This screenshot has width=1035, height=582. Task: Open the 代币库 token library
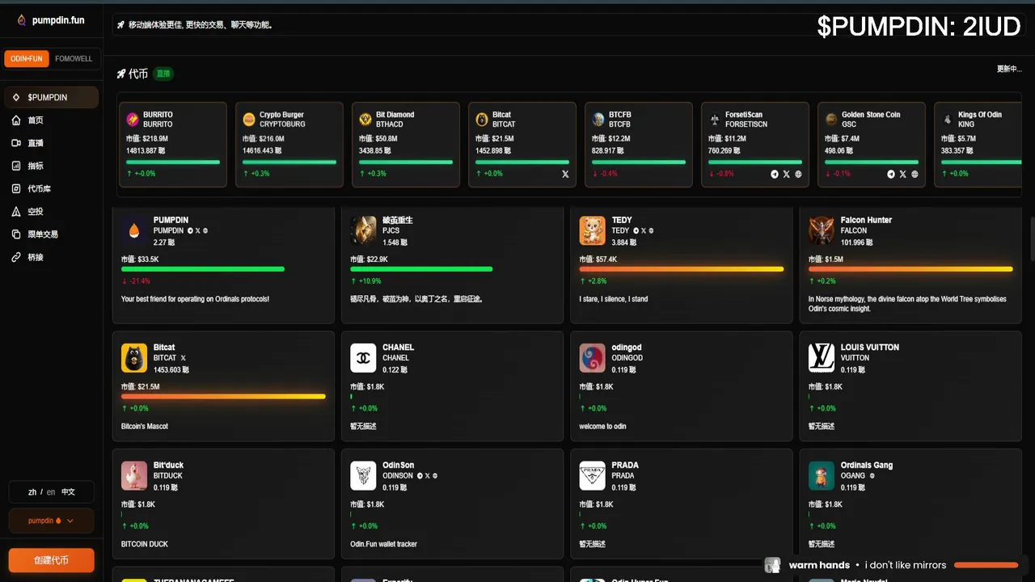coord(51,188)
